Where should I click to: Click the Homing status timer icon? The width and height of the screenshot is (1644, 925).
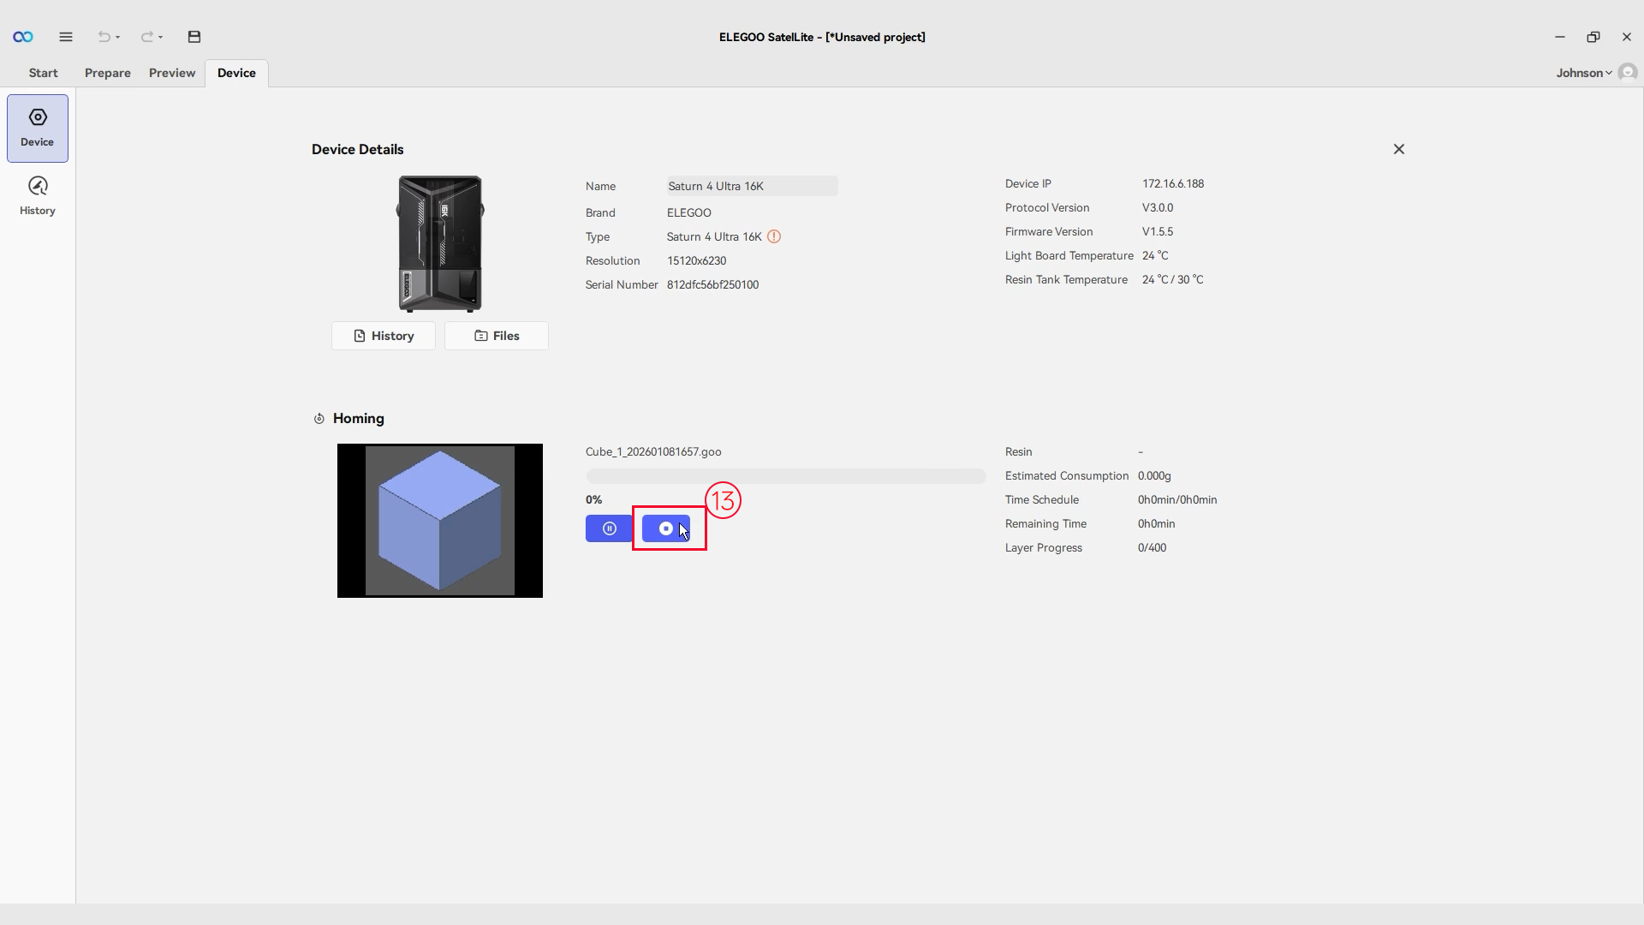pyautogui.click(x=319, y=419)
